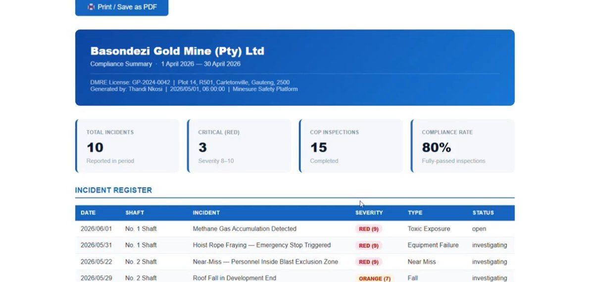Click No. 1 Shaft in Methane row
This screenshot has width=594, height=282.
pos(141,229)
